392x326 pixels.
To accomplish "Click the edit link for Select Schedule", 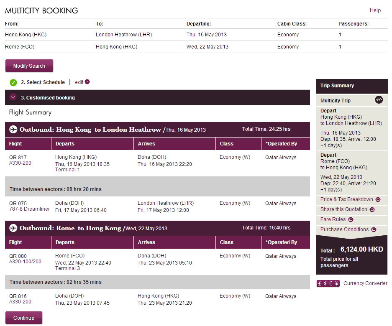I will click(79, 82).
